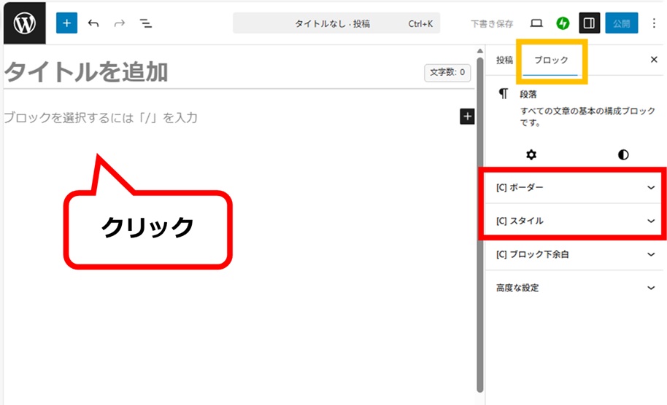Click the green Jetpack lightning icon

pyautogui.click(x=563, y=23)
